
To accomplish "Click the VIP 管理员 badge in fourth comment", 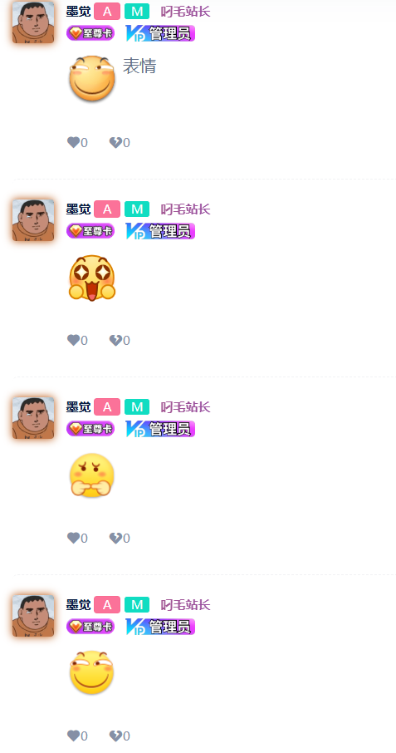I will pos(160,627).
